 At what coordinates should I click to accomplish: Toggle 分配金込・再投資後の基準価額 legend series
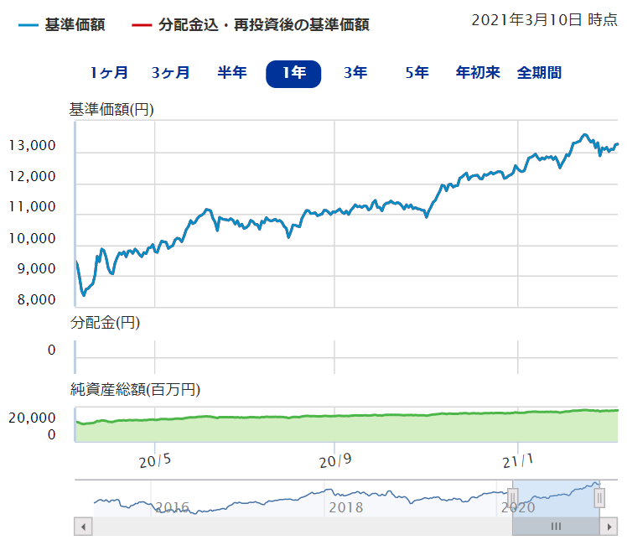(263, 25)
